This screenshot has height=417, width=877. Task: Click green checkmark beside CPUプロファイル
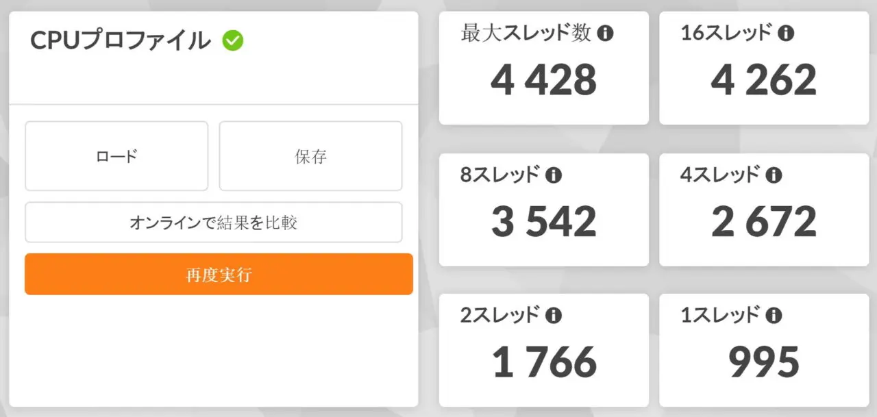pos(233,41)
